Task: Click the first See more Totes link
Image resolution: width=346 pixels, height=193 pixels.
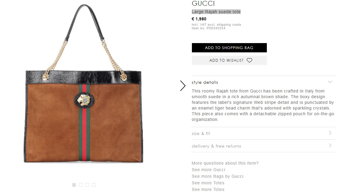Action: coord(208,183)
